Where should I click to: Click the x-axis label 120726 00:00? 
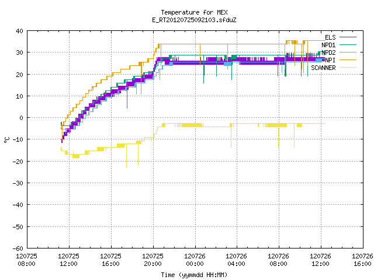click(x=195, y=260)
